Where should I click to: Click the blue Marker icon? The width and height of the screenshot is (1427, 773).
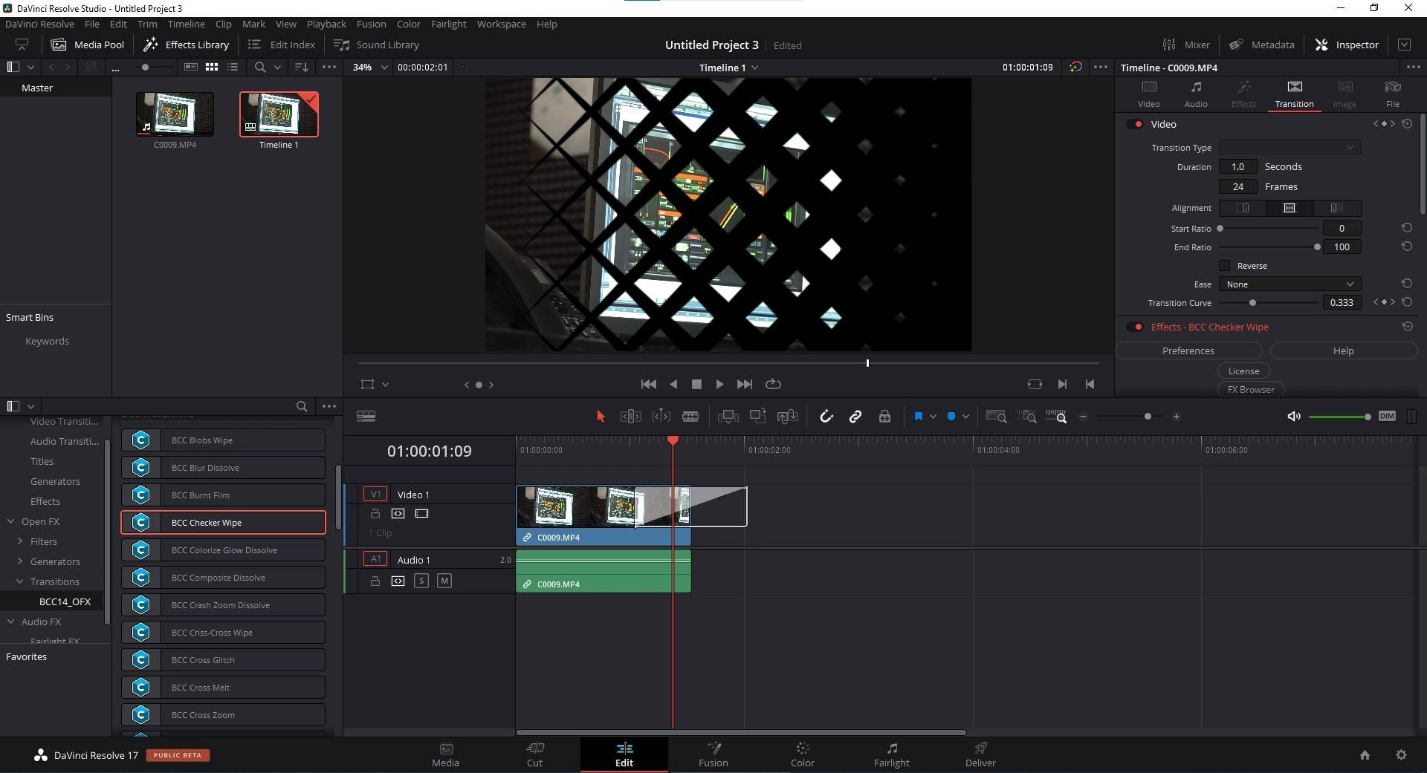pyautogui.click(x=951, y=417)
